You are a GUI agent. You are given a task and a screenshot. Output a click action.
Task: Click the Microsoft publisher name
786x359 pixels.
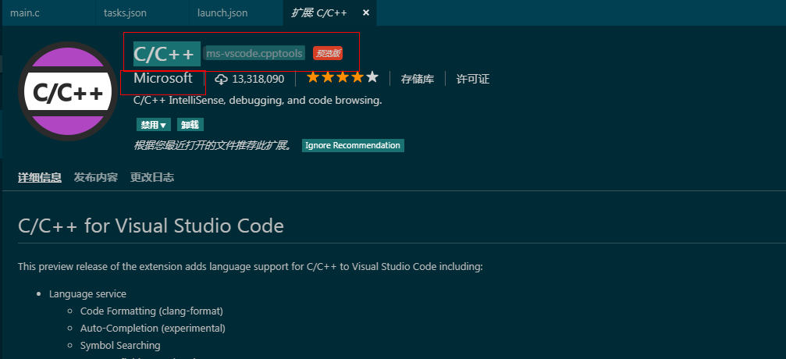(162, 79)
